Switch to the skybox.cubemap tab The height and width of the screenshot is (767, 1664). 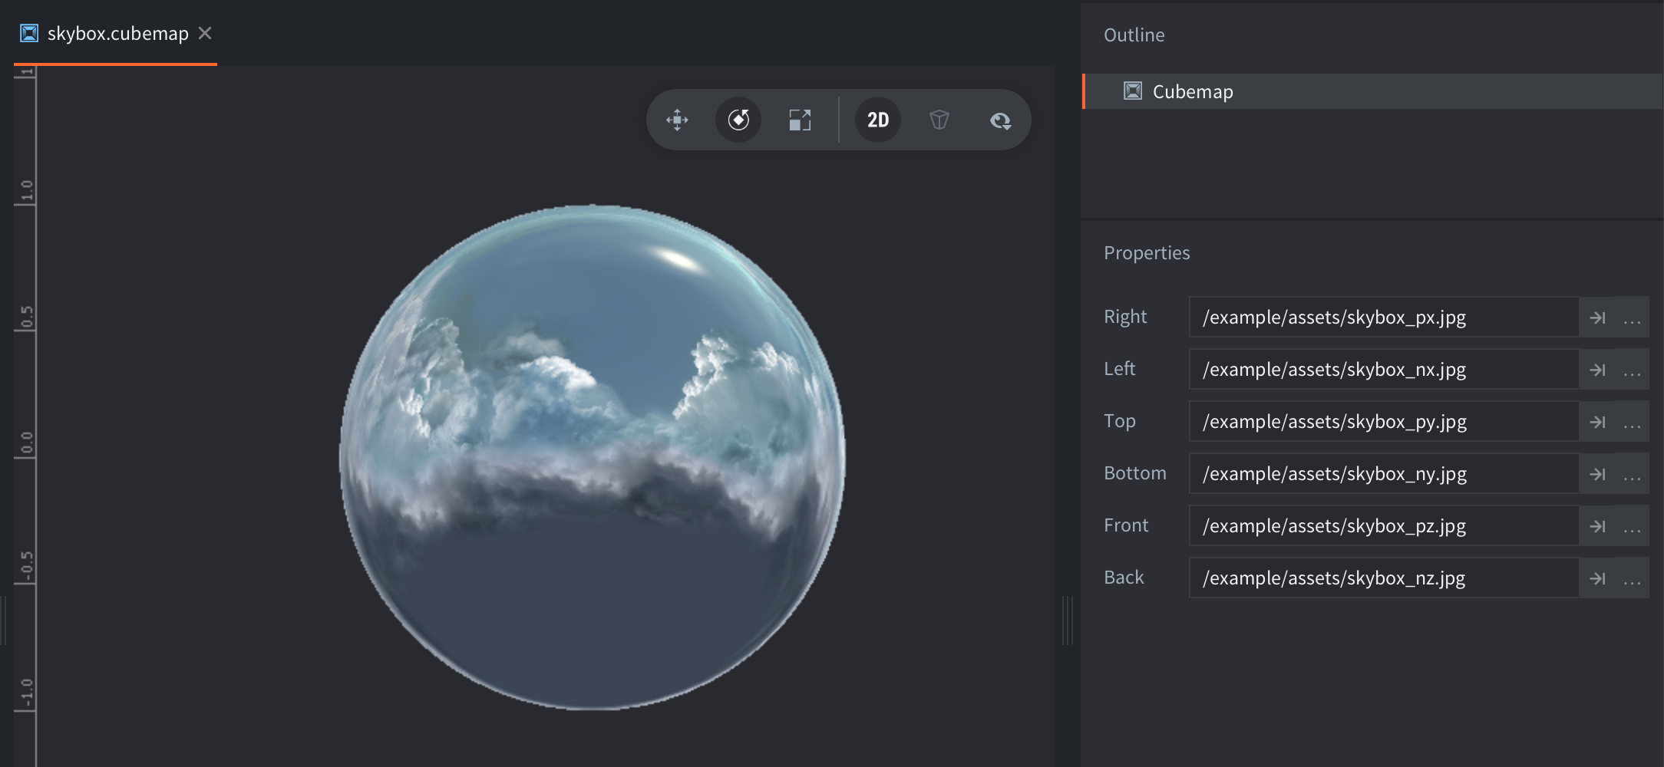pyautogui.click(x=117, y=34)
